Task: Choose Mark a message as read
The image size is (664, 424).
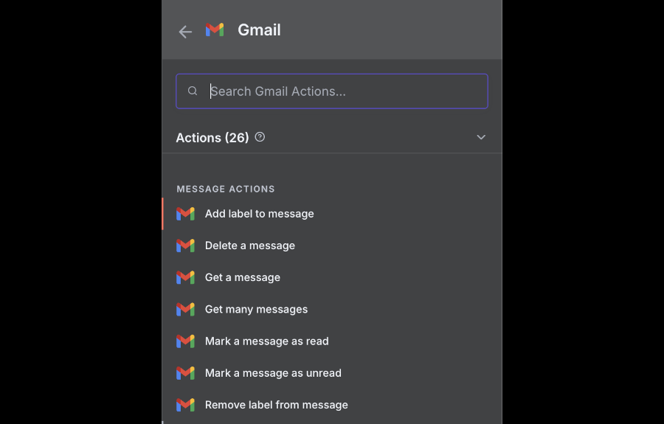Action: [x=332, y=341]
